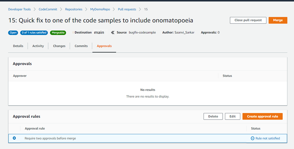Click the double-arrow icon before Source
This screenshot has width=294, height=149.
(112, 33)
